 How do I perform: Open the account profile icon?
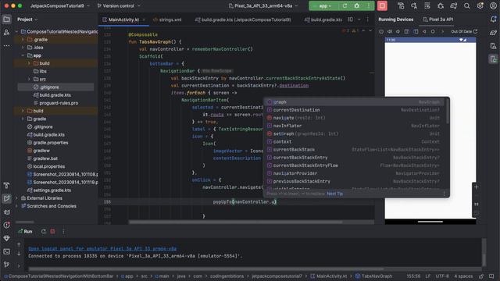(x=493, y=5)
